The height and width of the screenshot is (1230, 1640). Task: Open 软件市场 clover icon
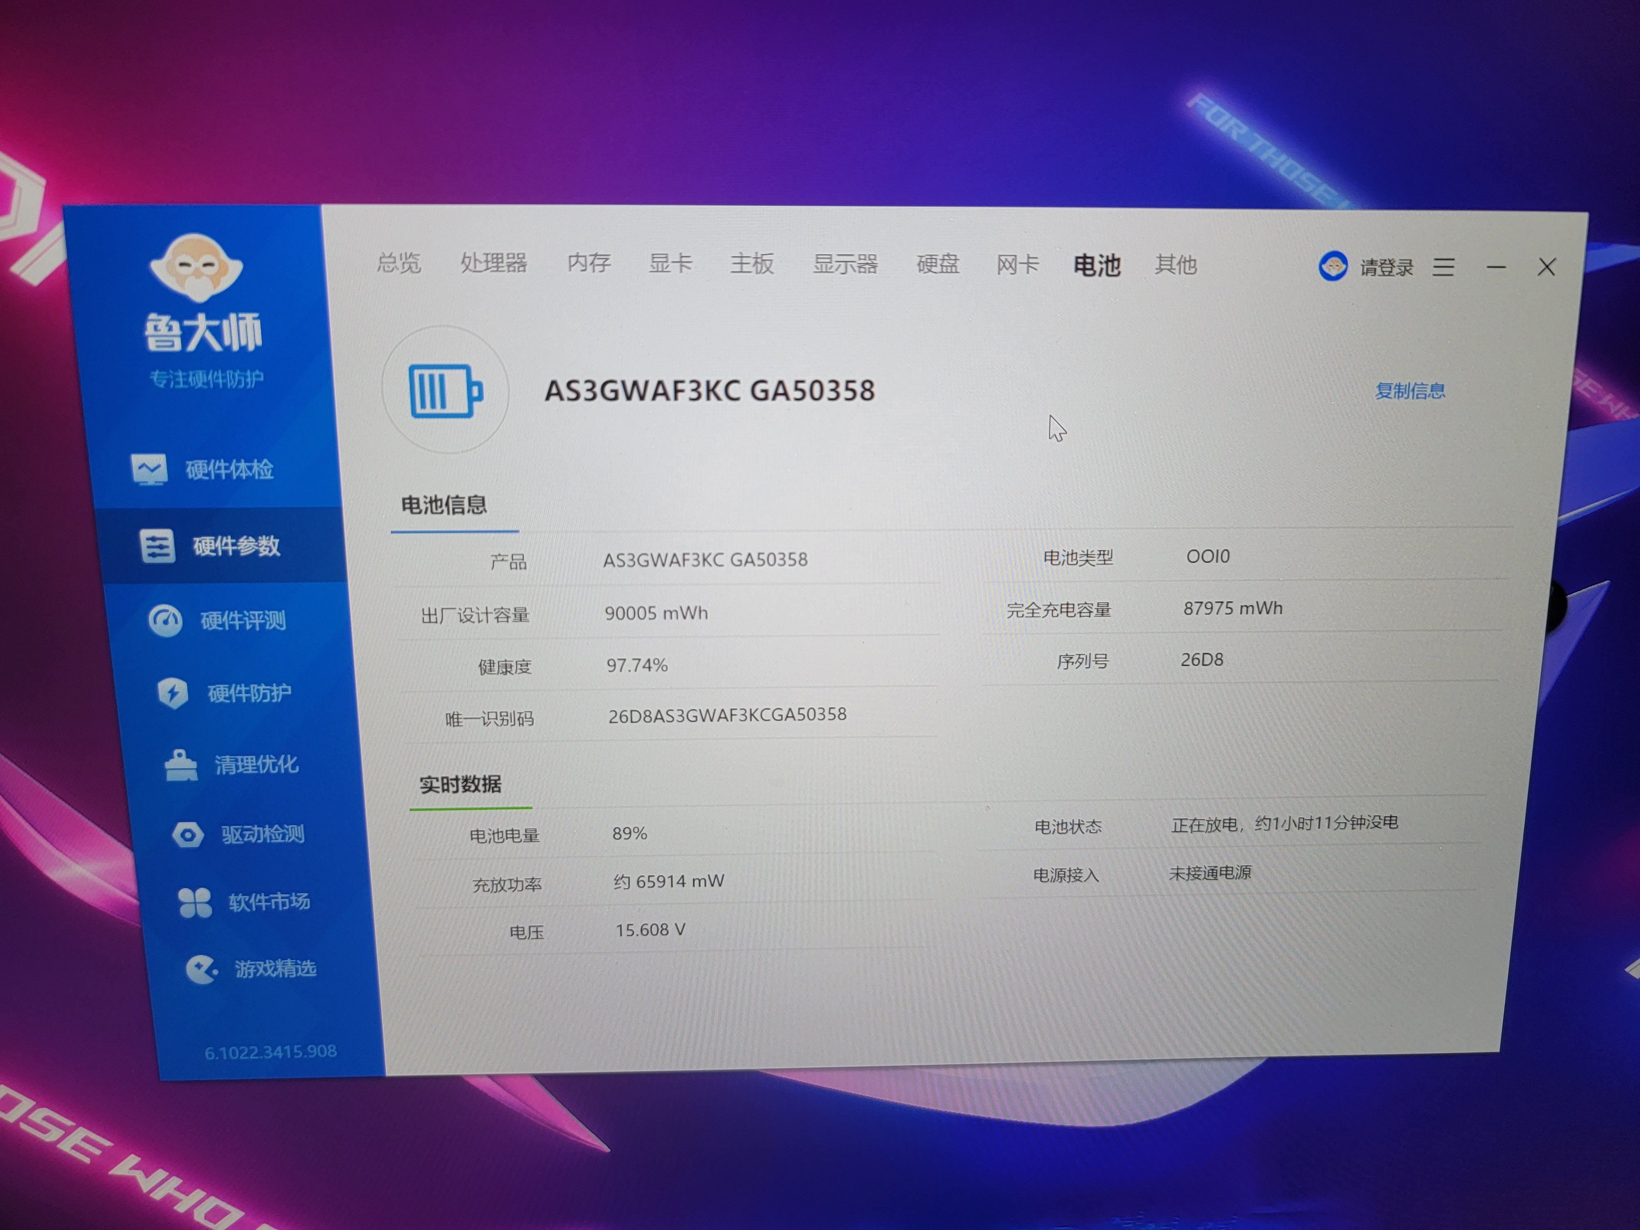(196, 902)
